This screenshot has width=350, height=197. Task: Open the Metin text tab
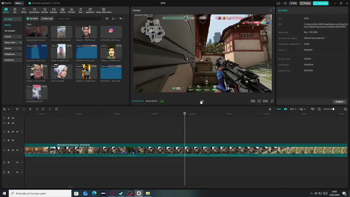[24, 10]
